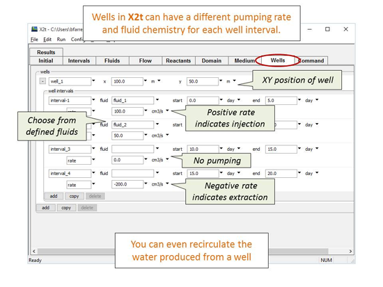Expand the x coordinate unit dropdown
The image size is (383, 287).
pos(159,81)
